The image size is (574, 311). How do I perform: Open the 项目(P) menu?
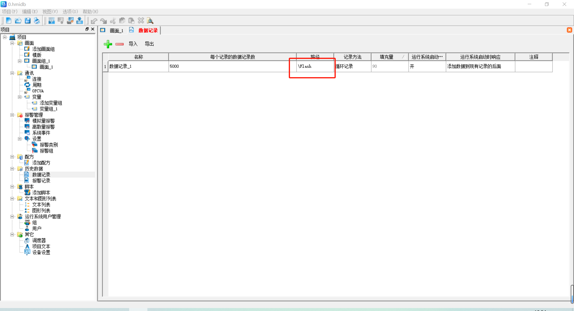(10, 12)
